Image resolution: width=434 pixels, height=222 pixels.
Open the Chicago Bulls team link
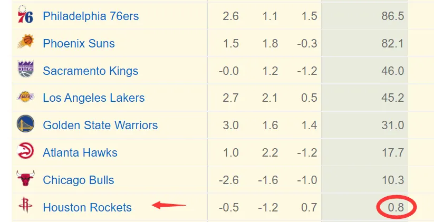coord(79,180)
